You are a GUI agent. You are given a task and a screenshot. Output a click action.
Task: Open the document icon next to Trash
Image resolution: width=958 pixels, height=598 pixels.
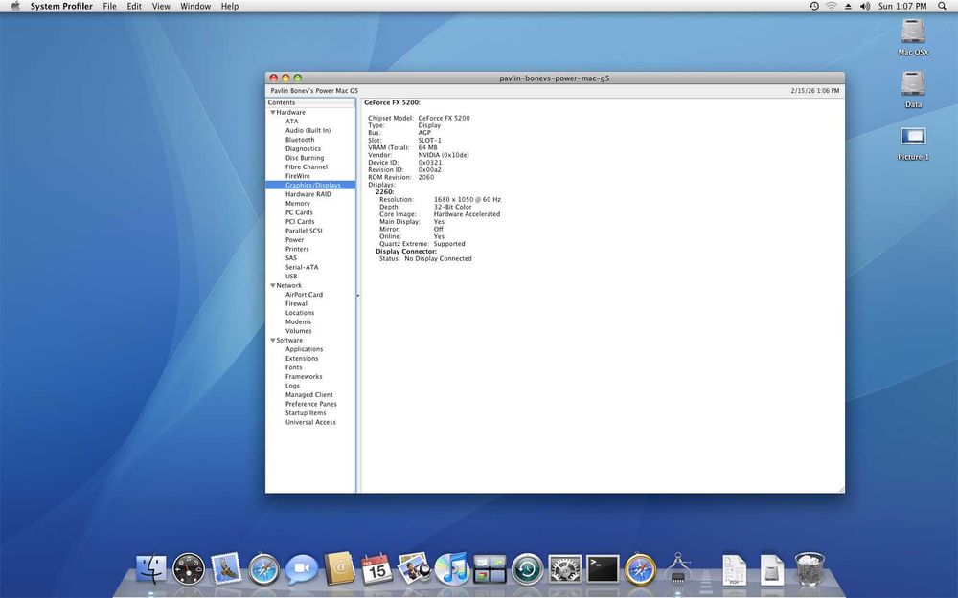pyautogui.click(x=771, y=570)
